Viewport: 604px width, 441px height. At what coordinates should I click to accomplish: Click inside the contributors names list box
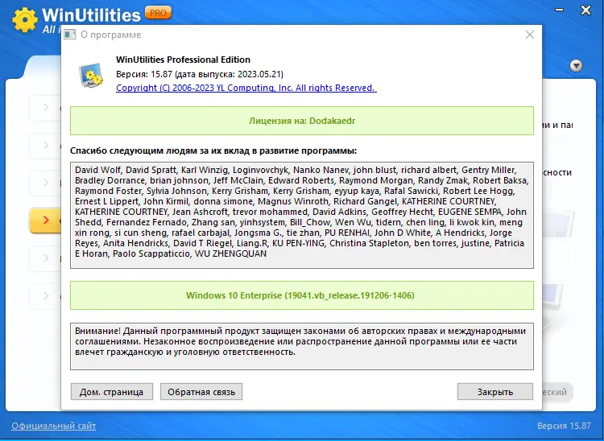302,215
